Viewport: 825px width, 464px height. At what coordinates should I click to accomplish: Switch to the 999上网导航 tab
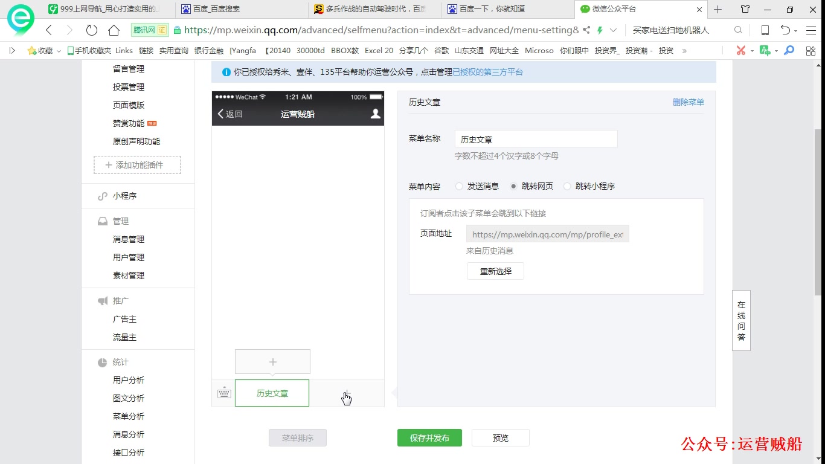click(109, 9)
